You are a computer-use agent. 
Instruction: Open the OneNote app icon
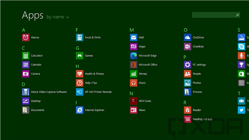point(188,47)
